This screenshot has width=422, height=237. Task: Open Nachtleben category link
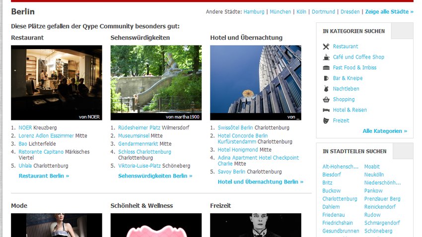346,89
